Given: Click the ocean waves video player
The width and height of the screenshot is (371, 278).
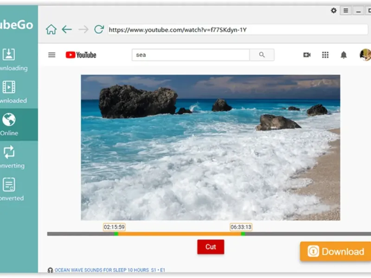Looking at the screenshot, I should pos(211,147).
